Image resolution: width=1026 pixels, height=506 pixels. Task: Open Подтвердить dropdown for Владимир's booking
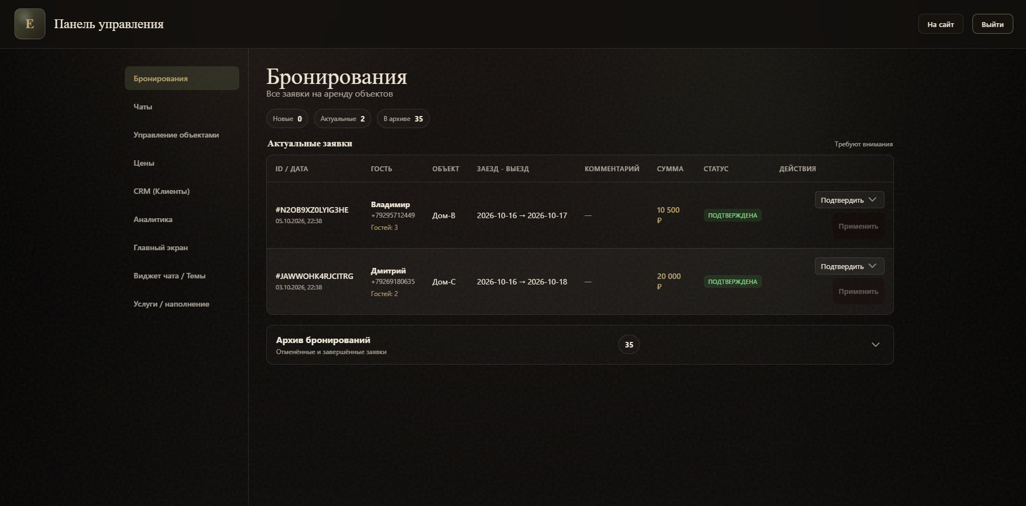(849, 200)
